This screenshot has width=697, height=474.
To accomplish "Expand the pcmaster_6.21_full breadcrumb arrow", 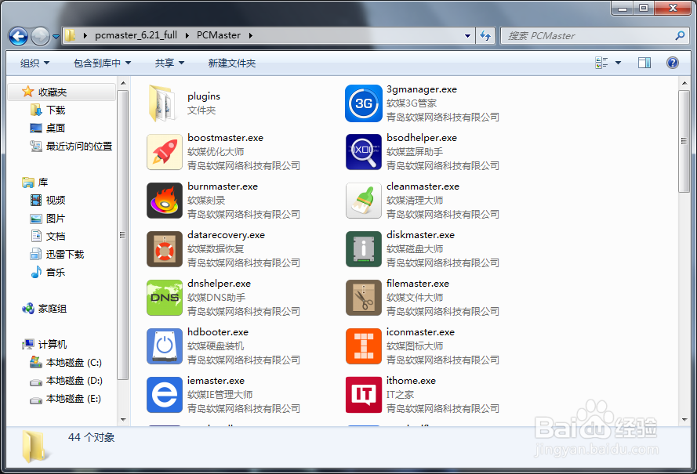I will [187, 35].
